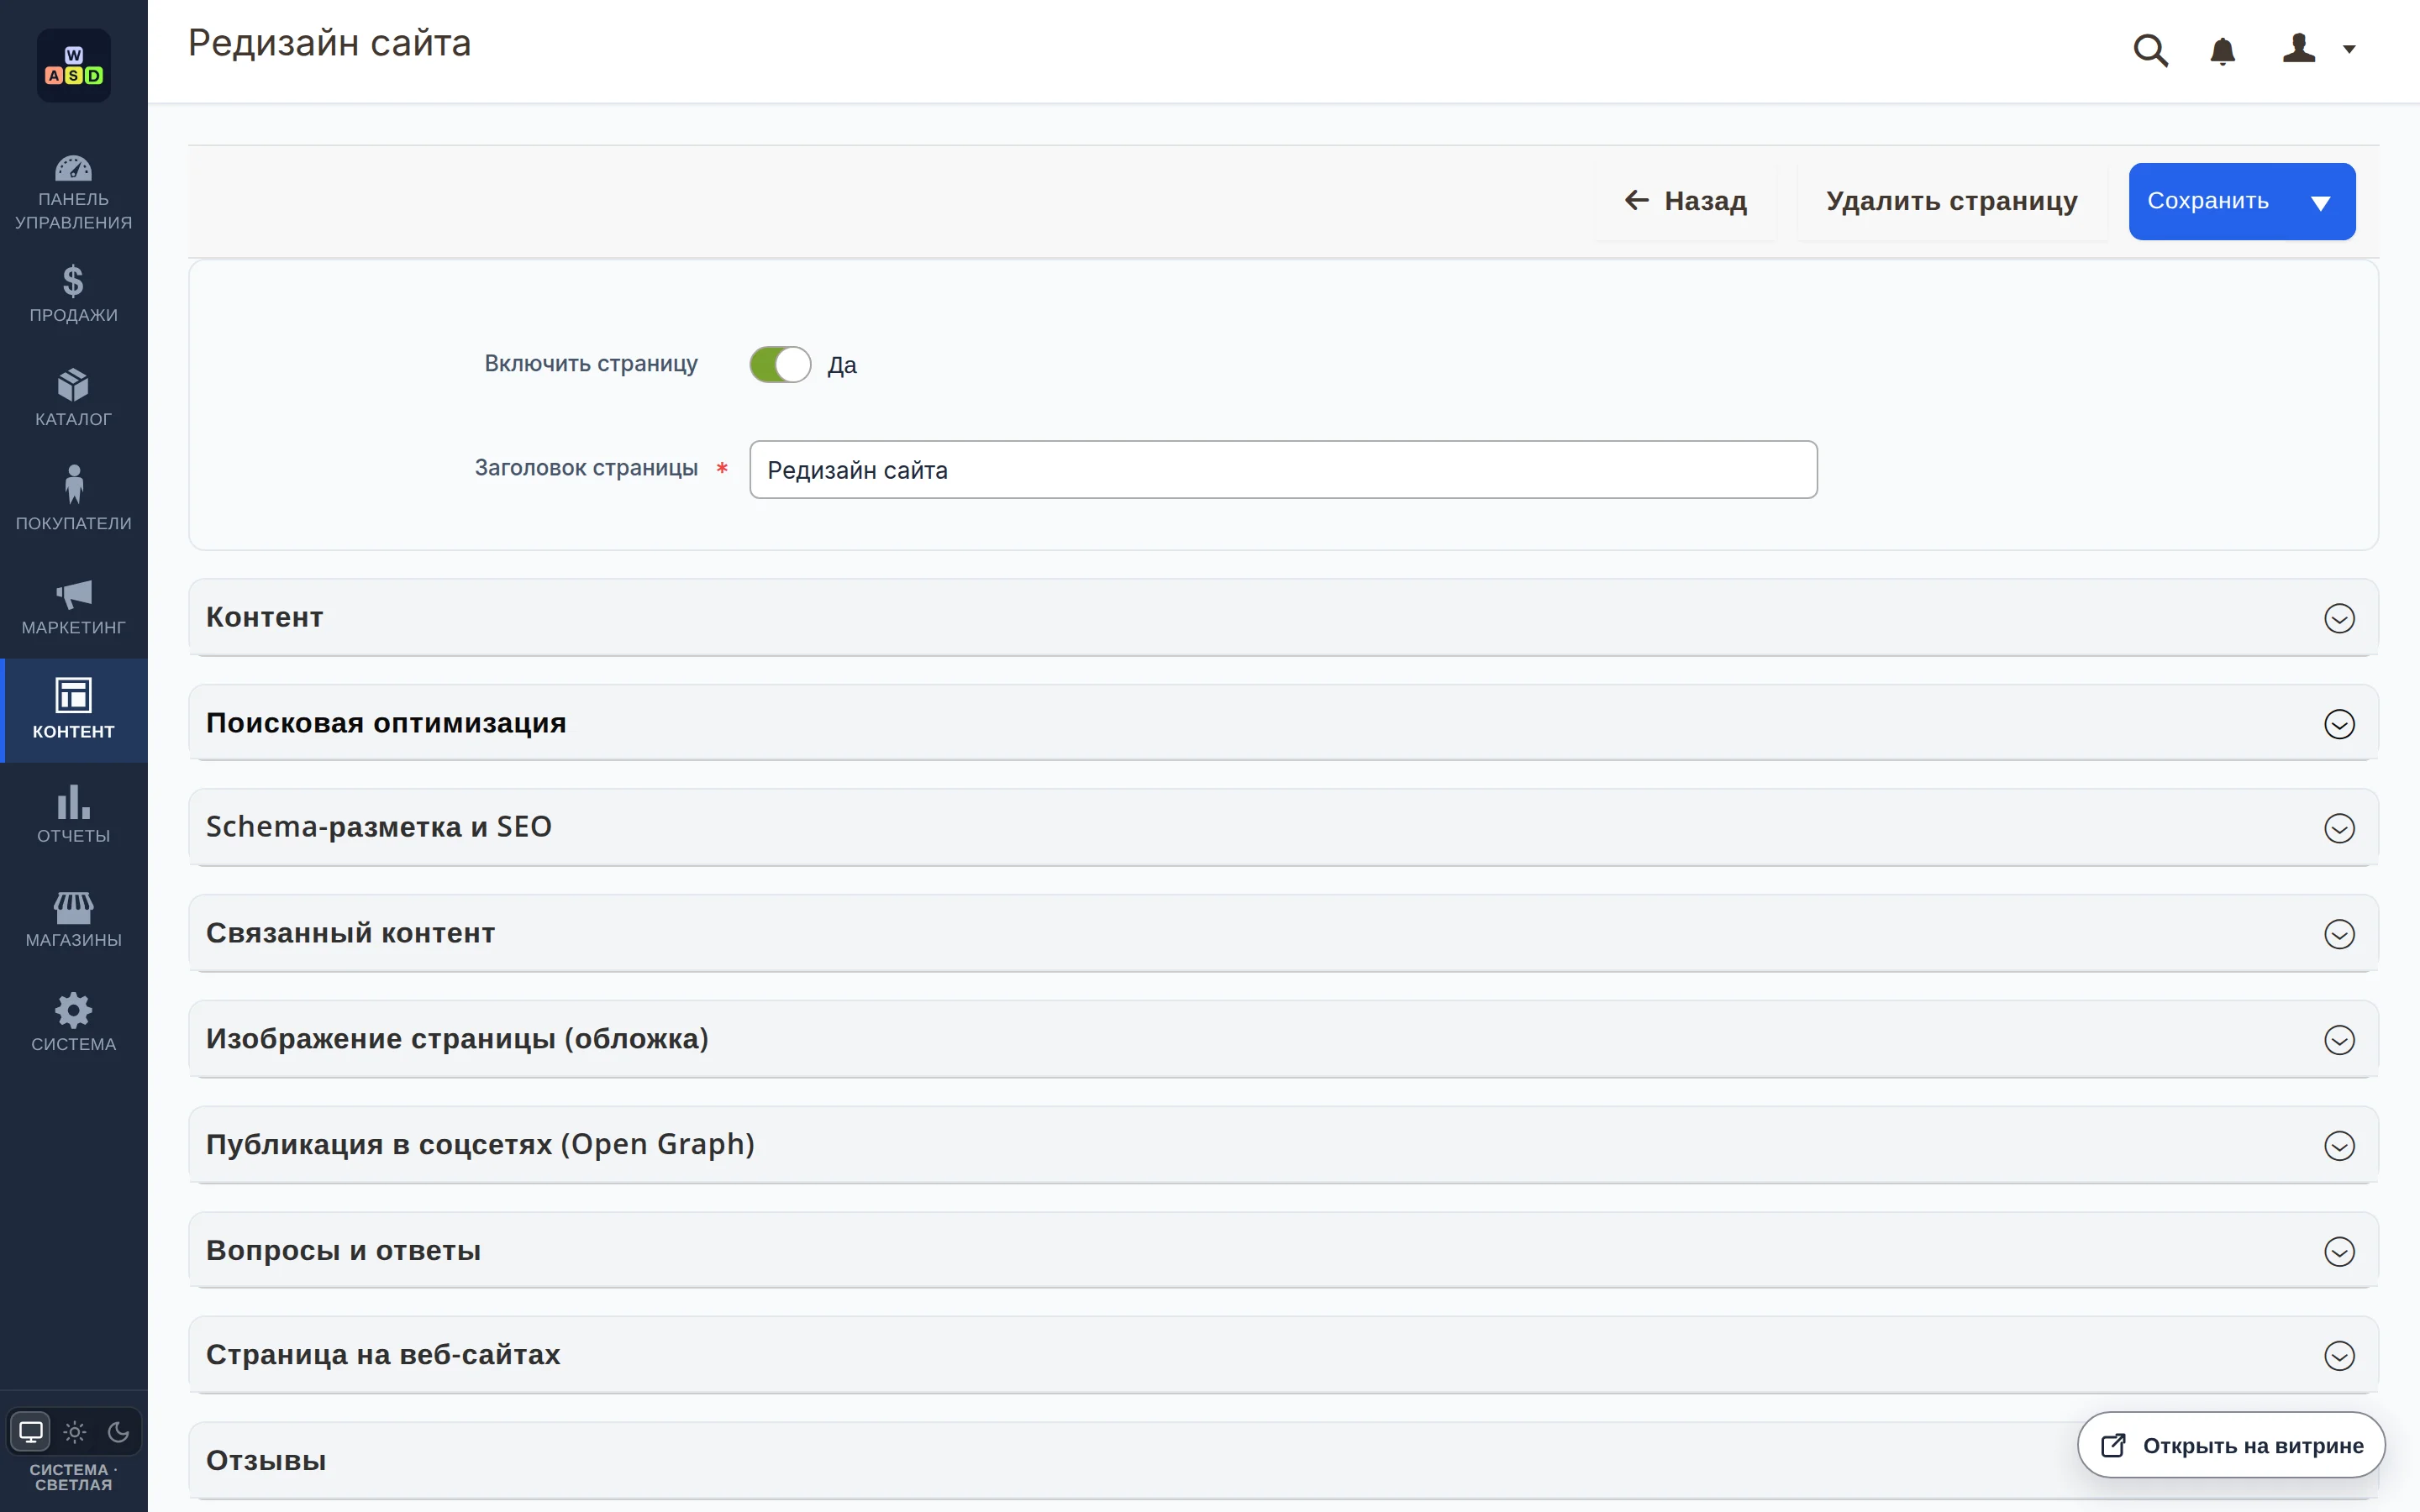Screen dimensions: 2420x1512
Task: Open the Отчеты sidebar section
Action: pos(74,815)
